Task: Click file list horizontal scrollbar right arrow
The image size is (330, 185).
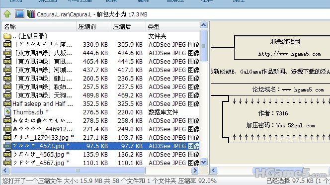Action: [x=195, y=170]
